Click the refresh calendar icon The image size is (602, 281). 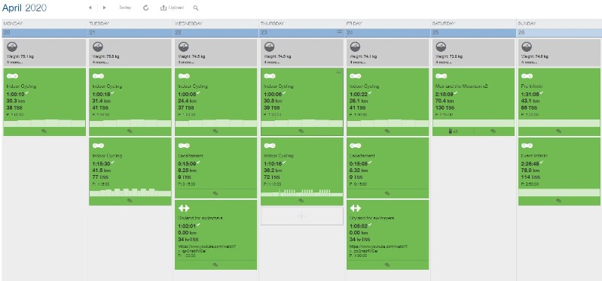[146, 8]
